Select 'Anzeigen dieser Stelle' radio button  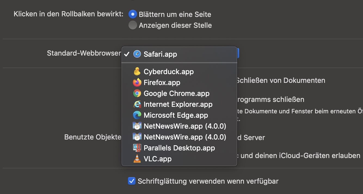133,25
